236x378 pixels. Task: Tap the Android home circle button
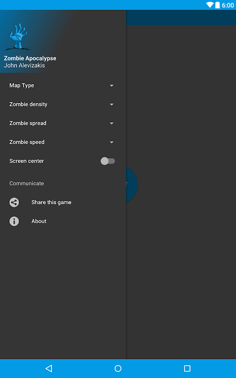pyautogui.click(x=118, y=369)
